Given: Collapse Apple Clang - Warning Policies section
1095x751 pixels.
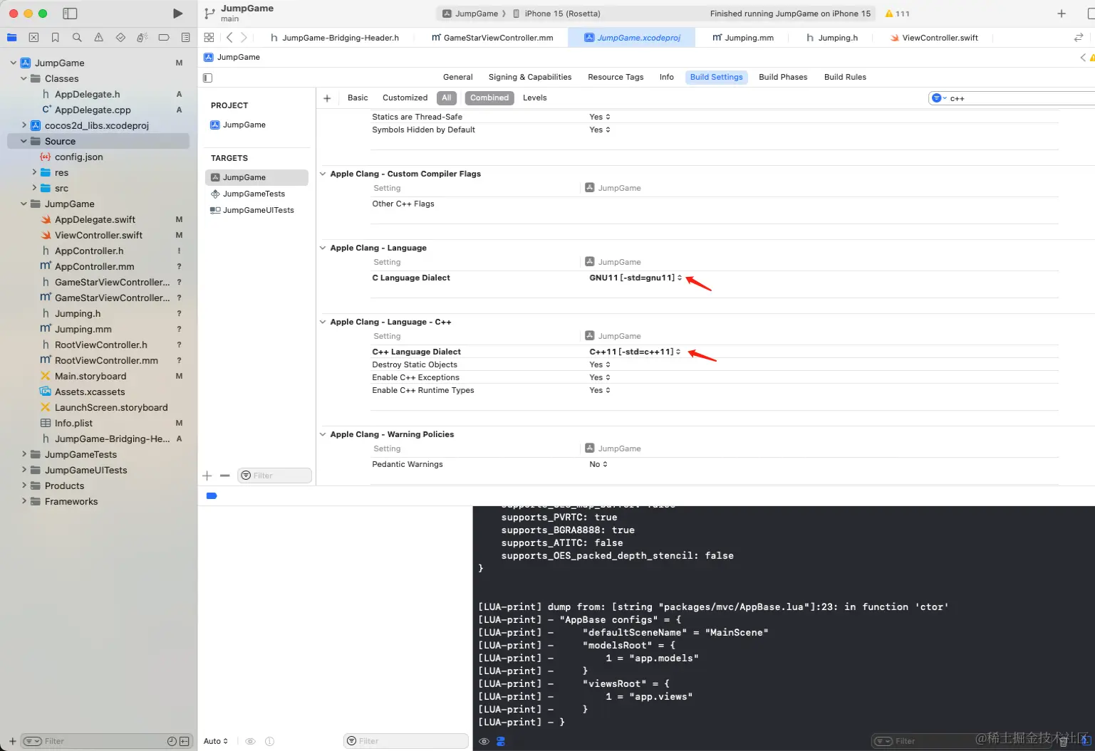Looking at the screenshot, I should pos(323,434).
